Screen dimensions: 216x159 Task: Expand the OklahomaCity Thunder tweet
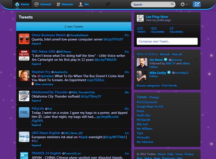pyautogui.click(x=36, y=101)
